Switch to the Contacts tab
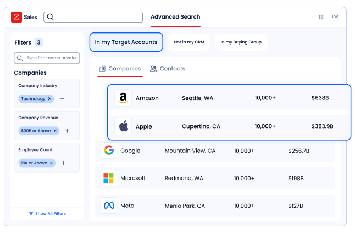The height and width of the screenshot is (233, 355). 168,69
